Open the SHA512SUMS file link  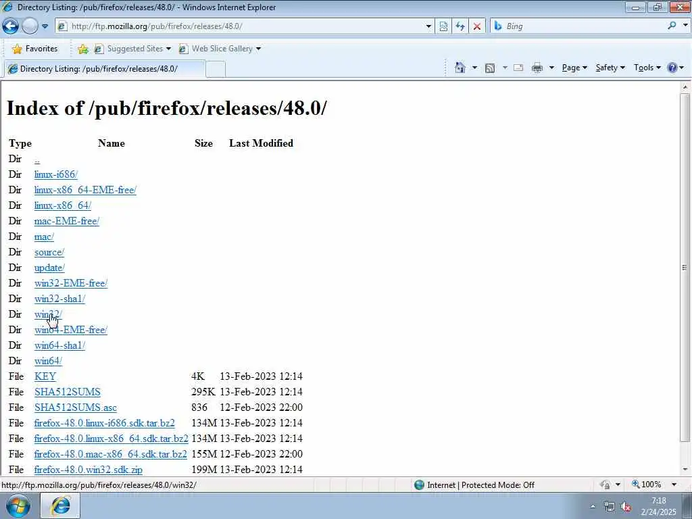coord(68,392)
